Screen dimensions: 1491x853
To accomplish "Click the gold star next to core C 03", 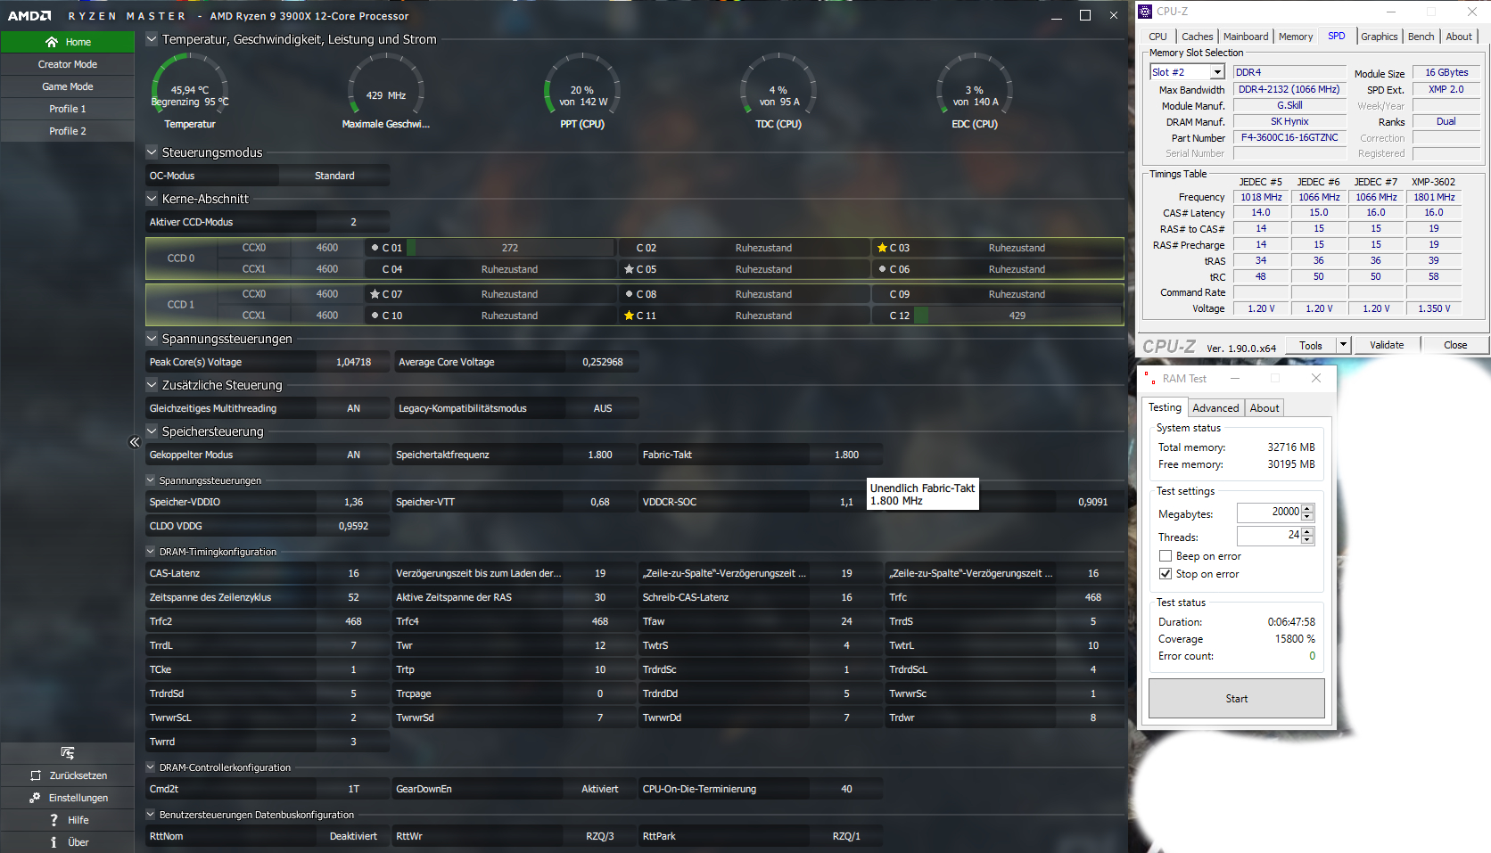I will pyautogui.click(x=882, y=248).
